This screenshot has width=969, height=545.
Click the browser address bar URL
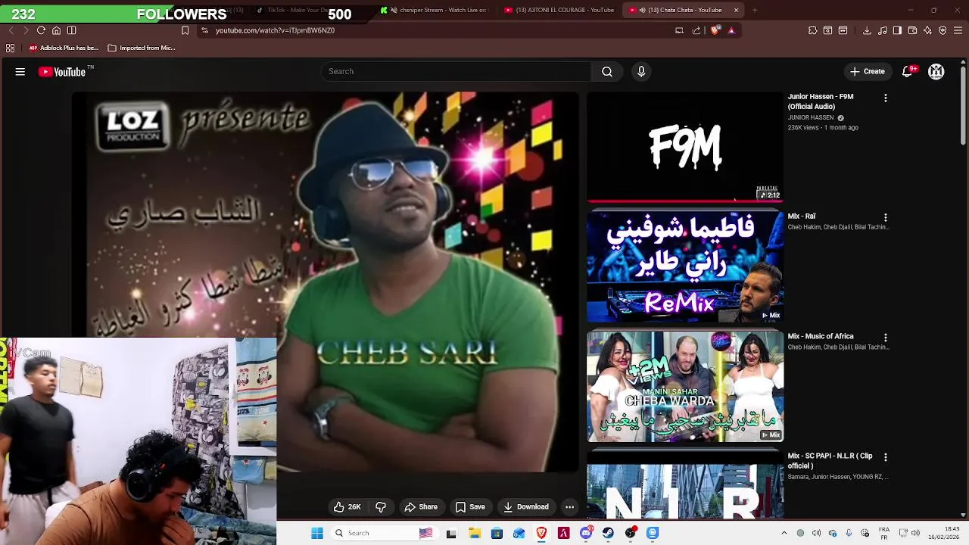point(275,30)
